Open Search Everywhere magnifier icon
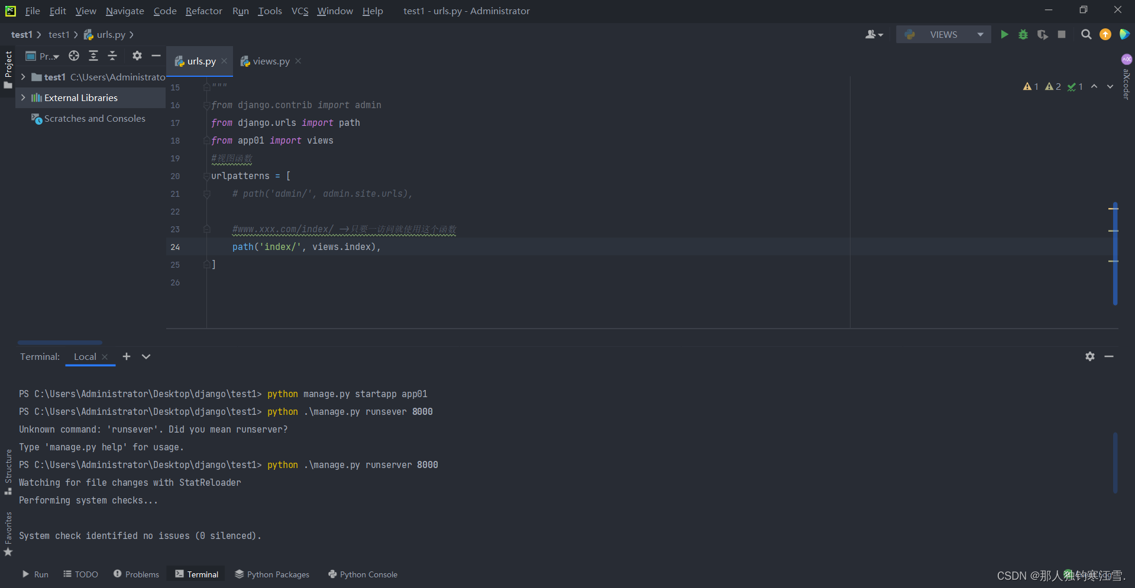This screenshot has width=1135, height=588. coord(1086,34)
